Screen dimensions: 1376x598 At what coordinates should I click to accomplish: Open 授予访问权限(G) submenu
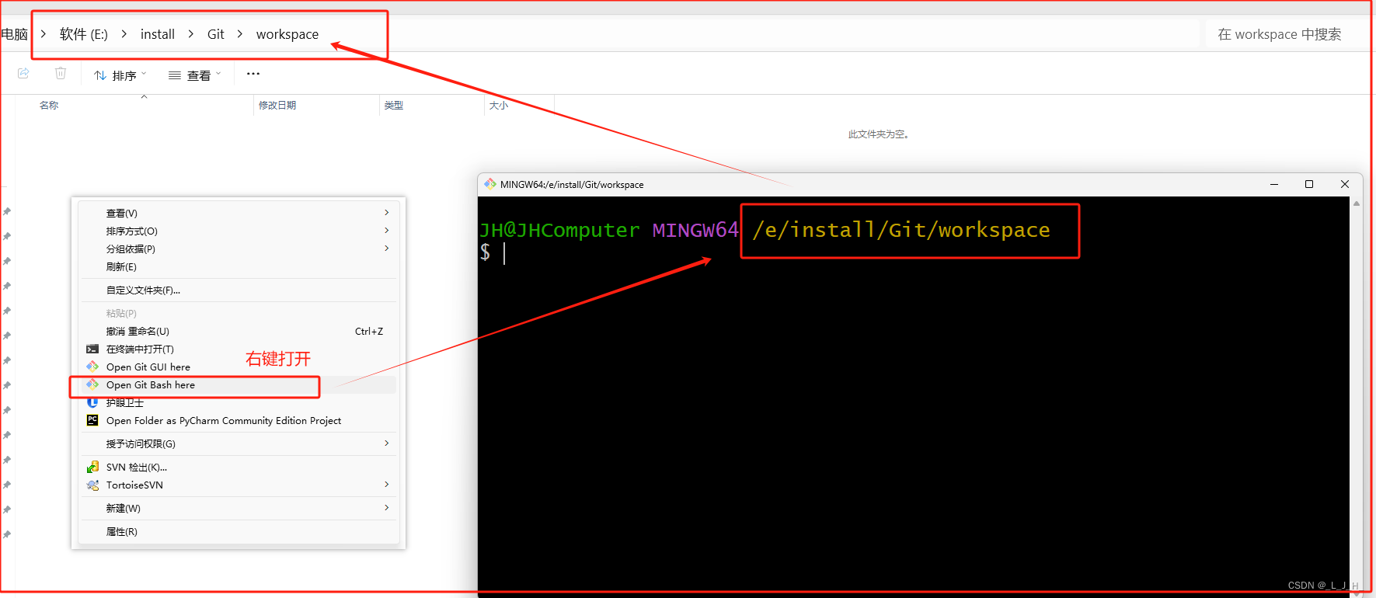tap(239, 443)
